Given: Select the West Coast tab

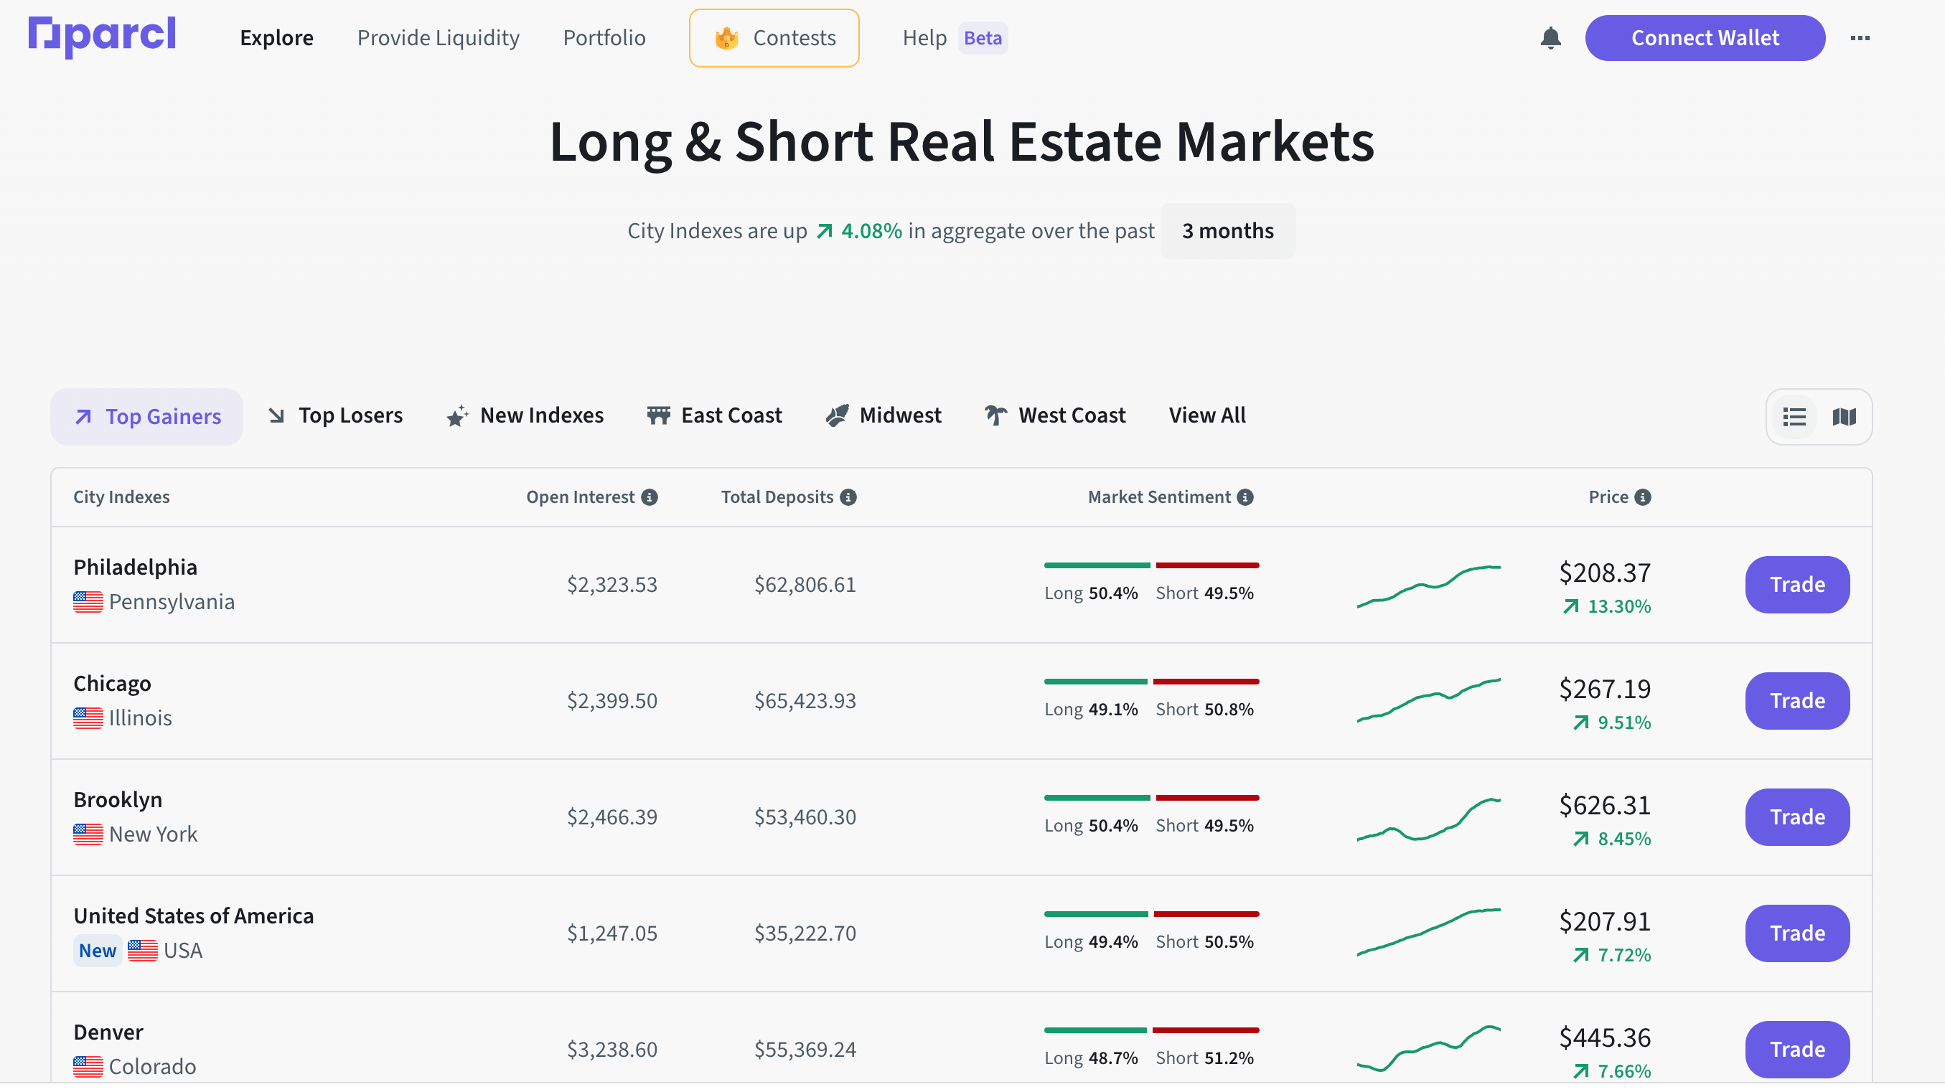Looking at the screenshot, I should point(1055,416).
